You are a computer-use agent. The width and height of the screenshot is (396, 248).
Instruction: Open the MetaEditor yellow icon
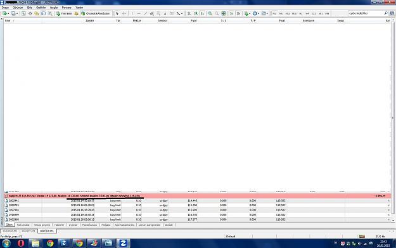(76, 13)
